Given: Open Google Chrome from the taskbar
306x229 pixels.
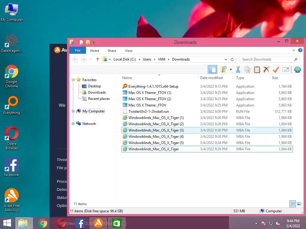Looking at the screenshot, I should [x=43, y=223].
